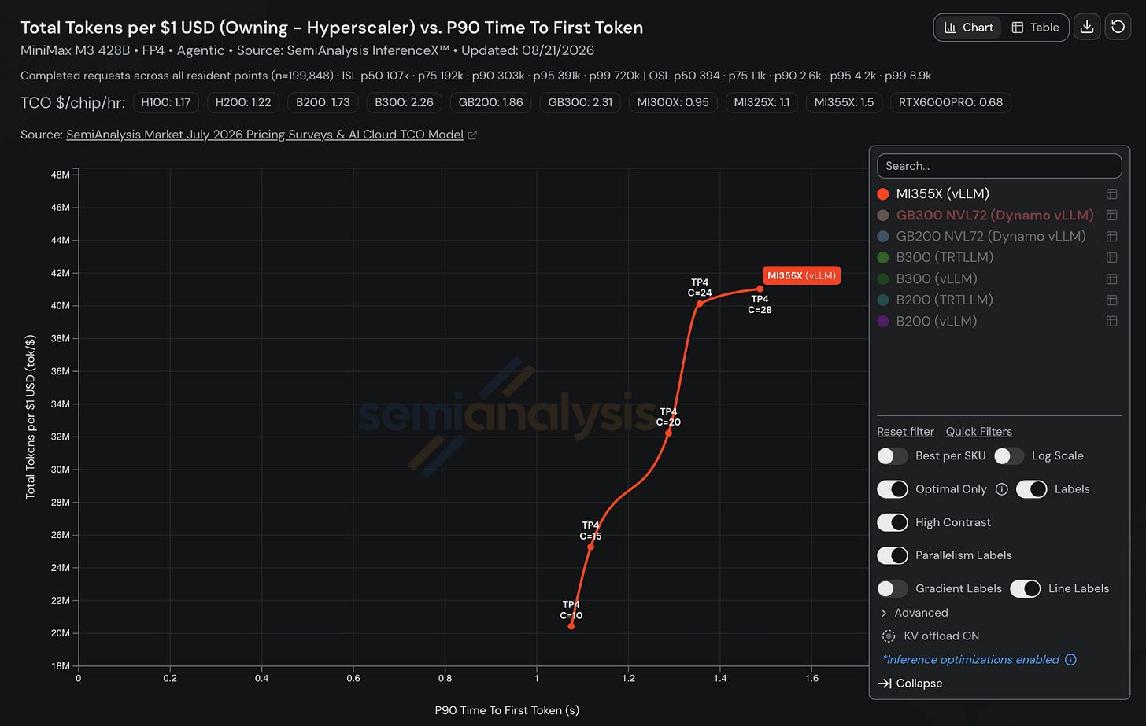The width and height of the screenshot is (1146, 726).
Task: Click the B300: 2.26 TCO chip
Action: click(x=404, y=102)
